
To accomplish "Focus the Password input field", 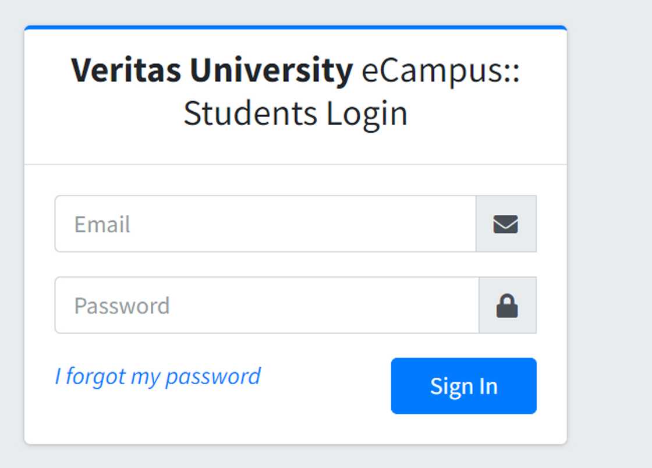I will [x=267, y=306].
